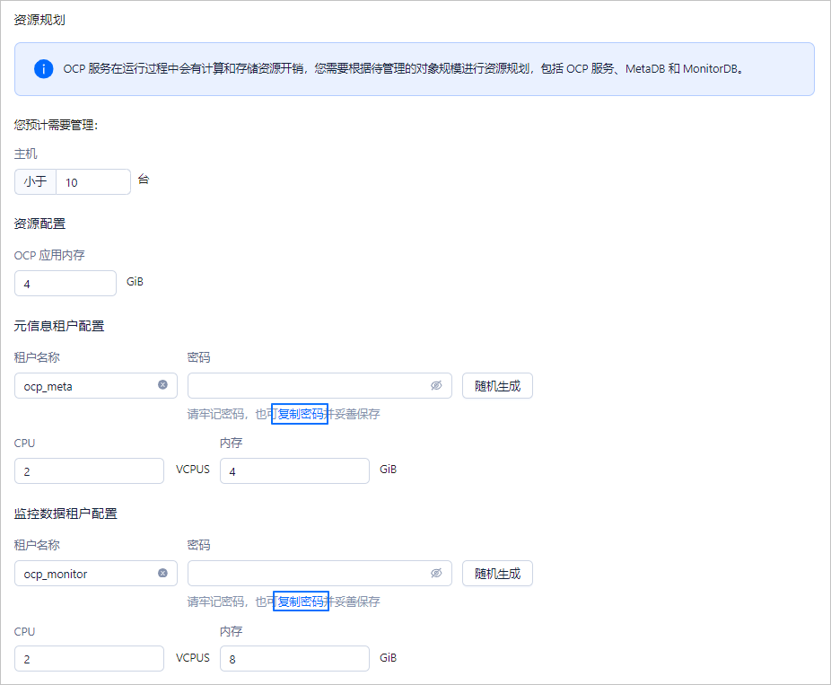Edit the meta tenant memory field showing 4
The image size is (831, 685).
(294, 470)
